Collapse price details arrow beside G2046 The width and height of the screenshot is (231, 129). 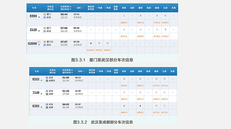[x=39, y=45]
